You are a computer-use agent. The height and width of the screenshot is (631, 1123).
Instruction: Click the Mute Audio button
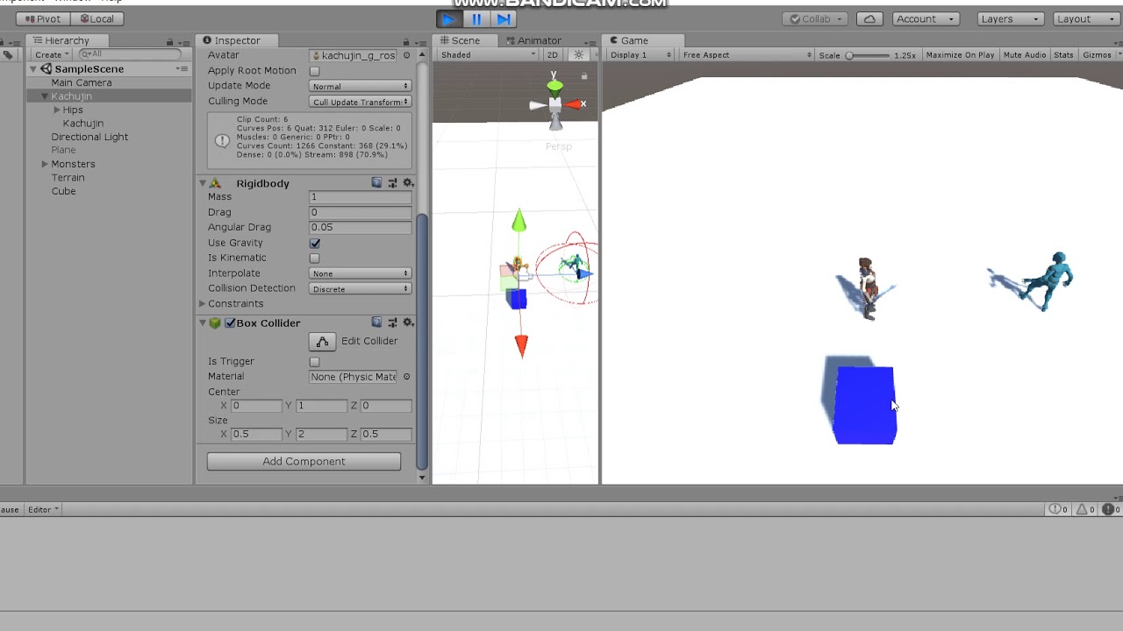tap(1025, 54)
